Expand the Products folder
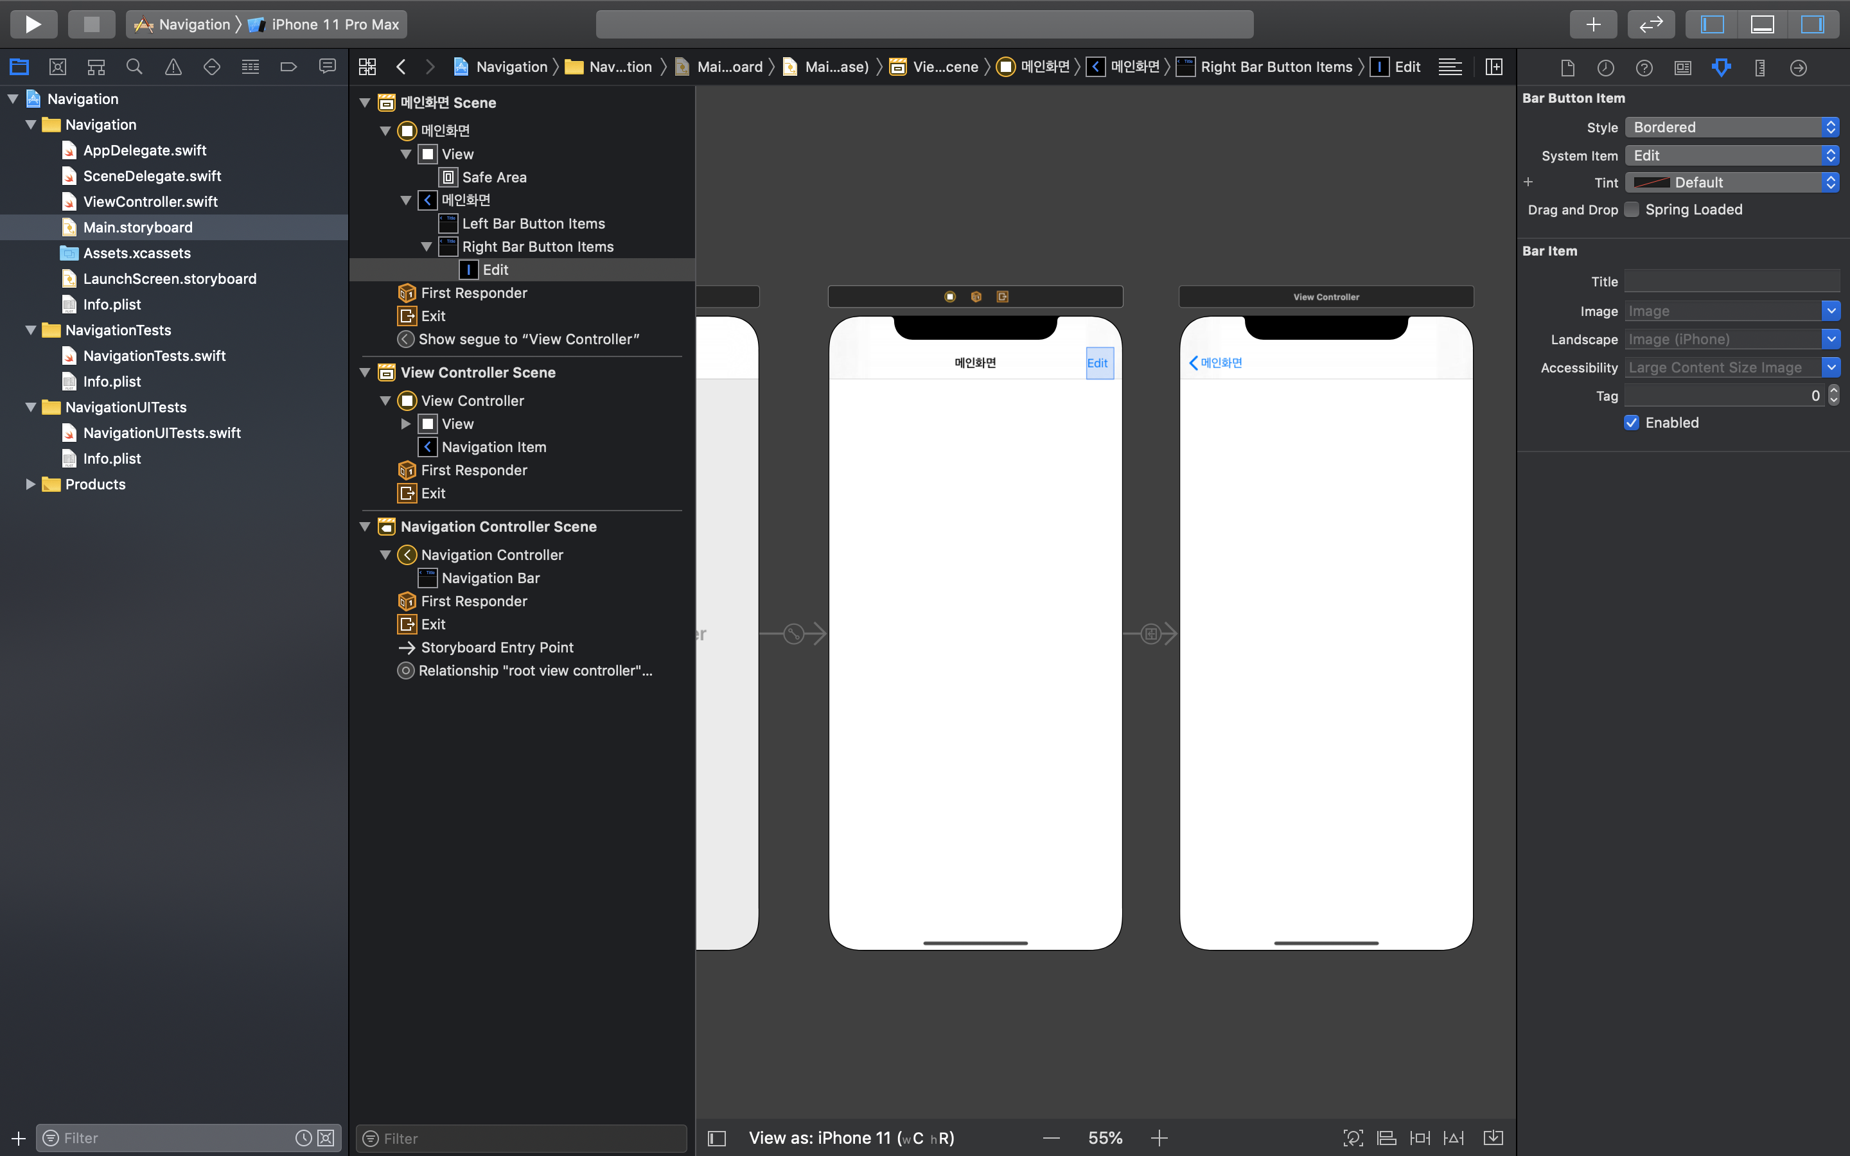The image size is (1850, 1156). (31, 484)
